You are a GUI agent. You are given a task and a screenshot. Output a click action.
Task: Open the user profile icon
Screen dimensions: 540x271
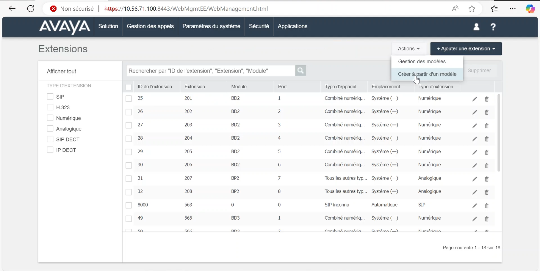click(x=476, y=27)
